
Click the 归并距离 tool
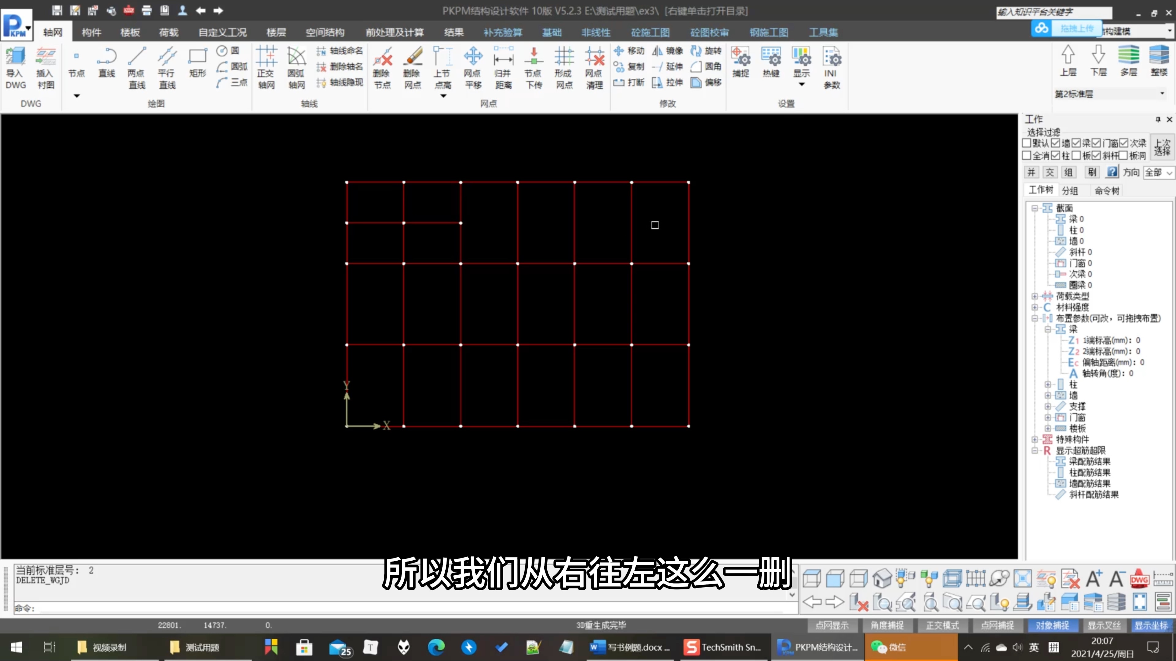(x=503, y=68)
